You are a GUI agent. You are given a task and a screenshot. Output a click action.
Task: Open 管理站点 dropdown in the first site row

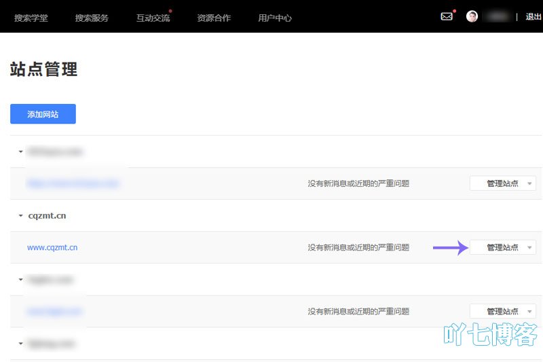[502, 183]
